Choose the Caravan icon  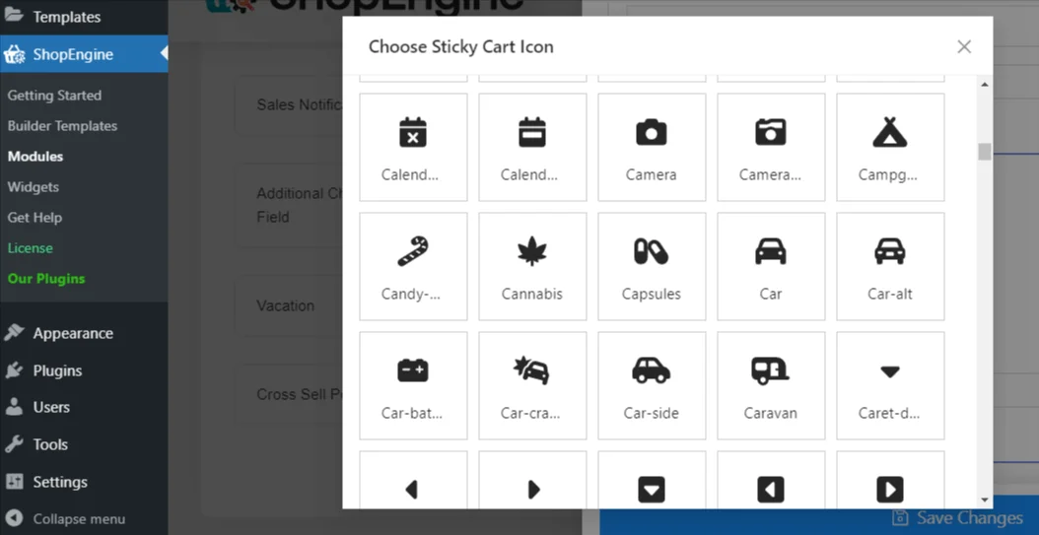[x=771, y=385]
